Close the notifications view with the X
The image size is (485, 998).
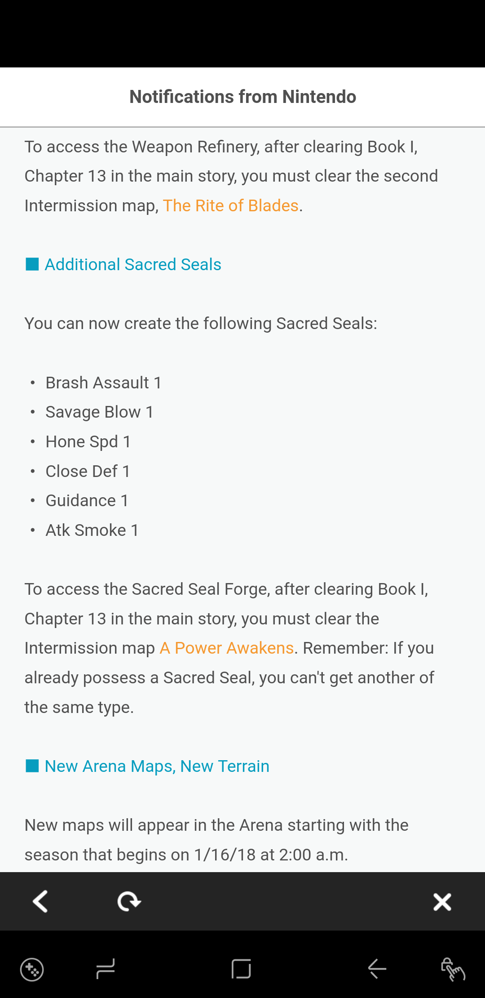[442, 902]
